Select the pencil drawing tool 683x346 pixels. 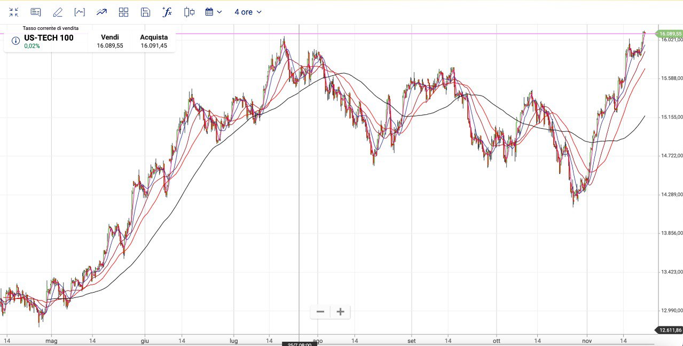click(58, 12)
